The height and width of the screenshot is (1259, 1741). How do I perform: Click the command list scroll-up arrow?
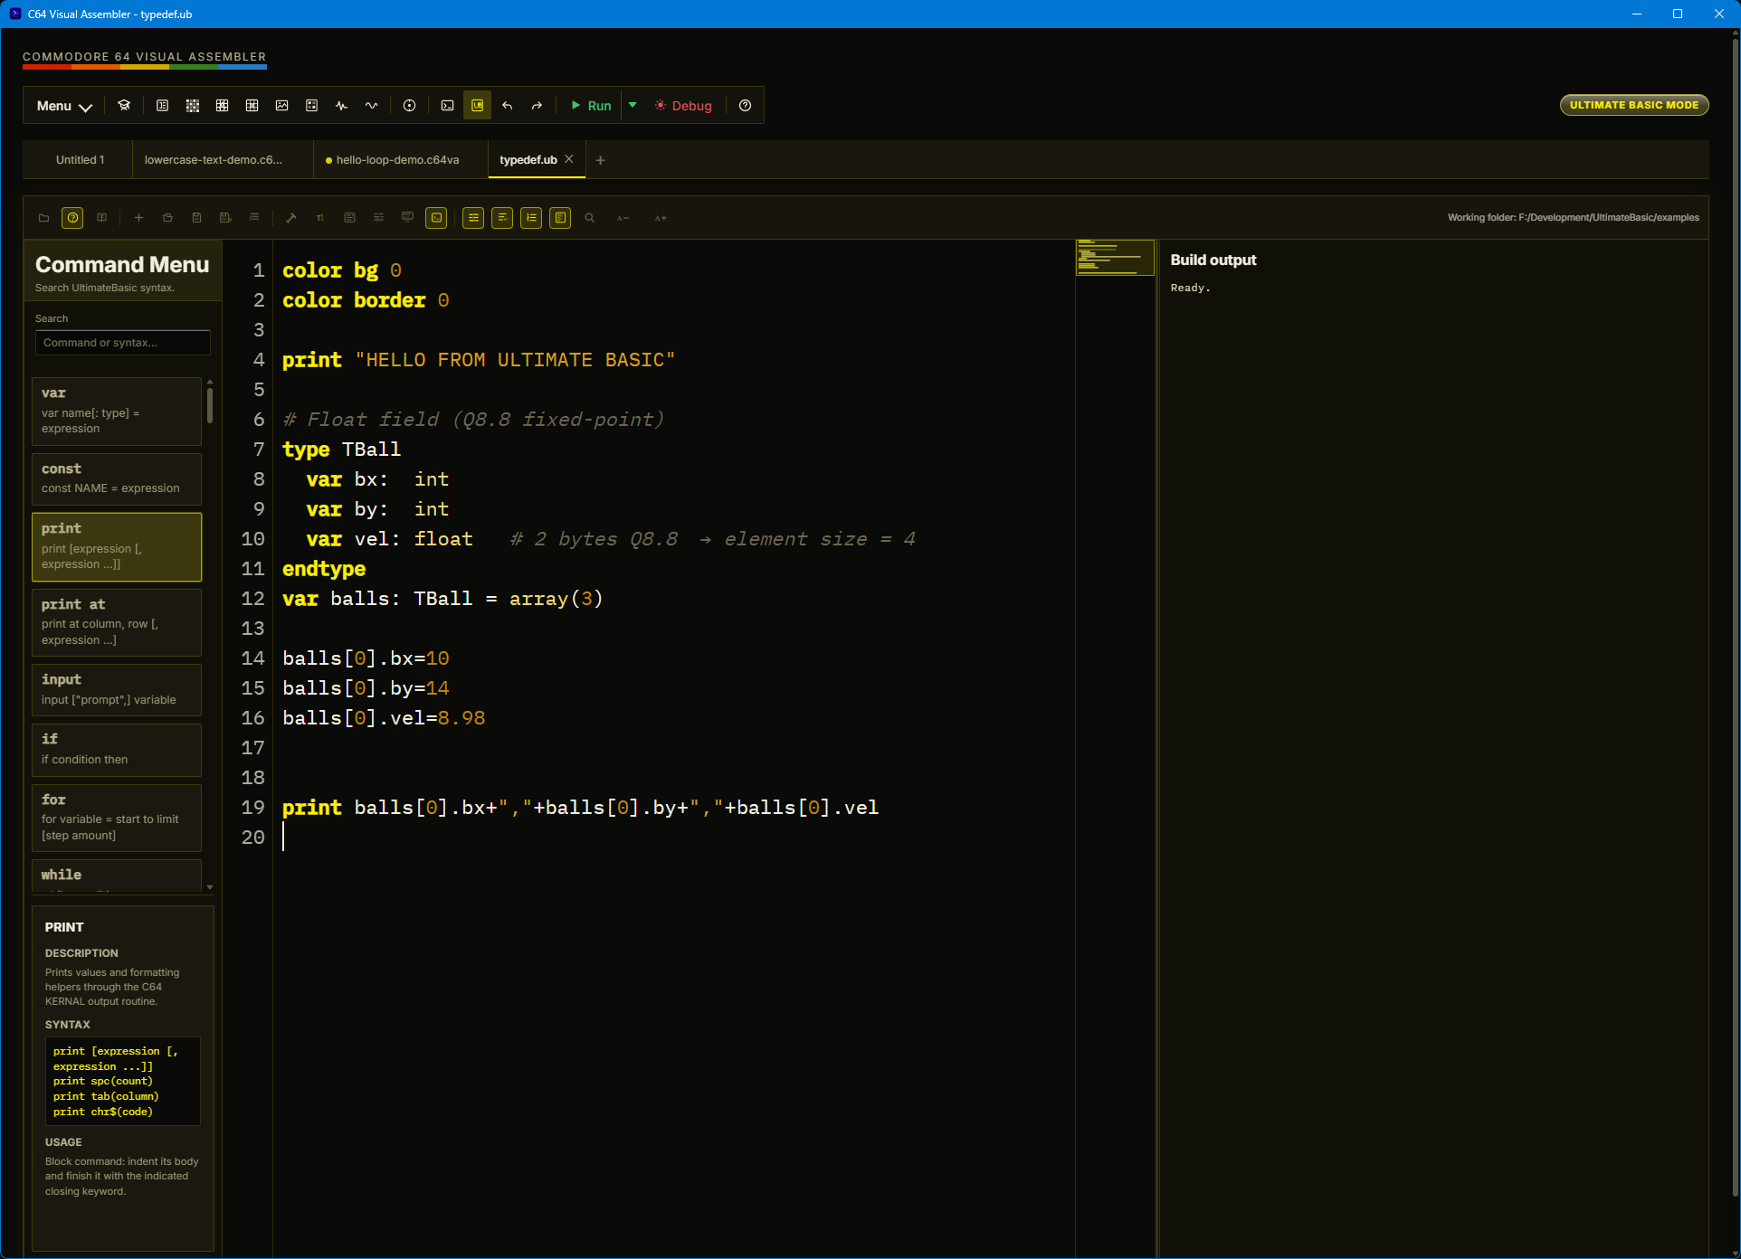point(210,382)
